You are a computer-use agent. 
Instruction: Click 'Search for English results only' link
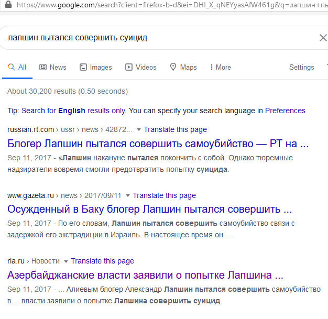tap(74, 111)
